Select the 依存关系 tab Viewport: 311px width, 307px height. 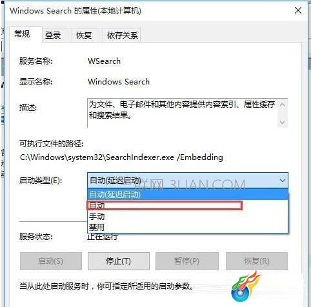click(123, 35)
